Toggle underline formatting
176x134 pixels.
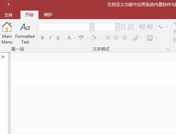coord(58,38)
